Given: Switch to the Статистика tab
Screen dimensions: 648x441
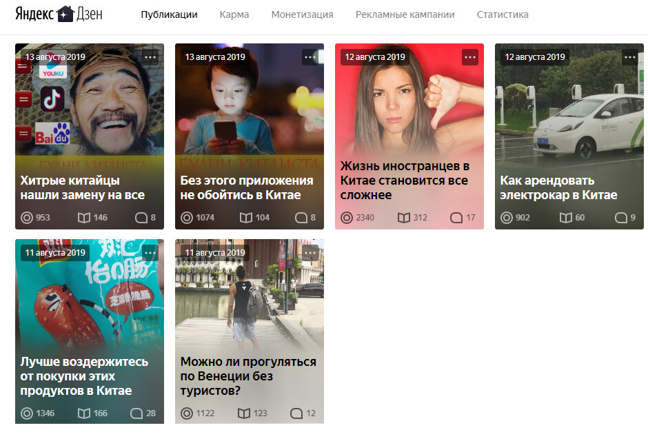Looking at the screenshot, I should (x=503, y=15).
